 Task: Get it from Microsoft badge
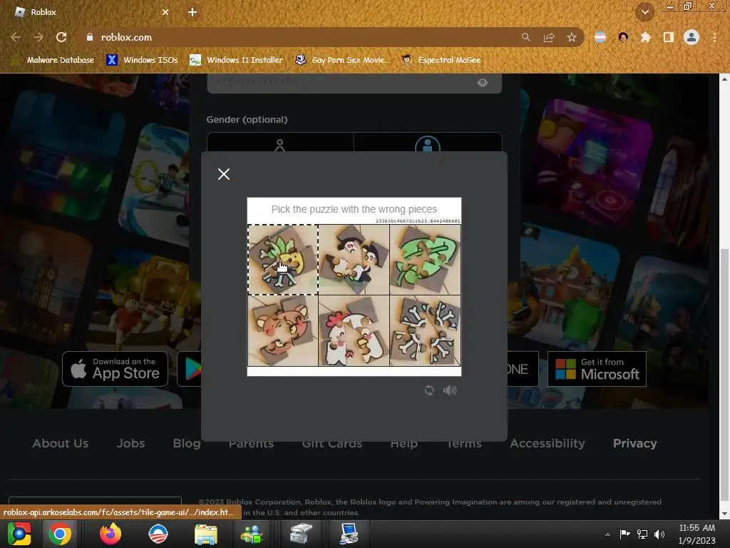coord(597,369)
